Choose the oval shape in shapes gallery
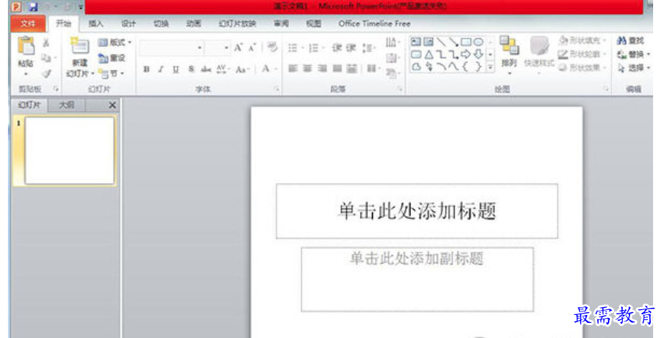661x338 pixels. [x=479, y=42]
